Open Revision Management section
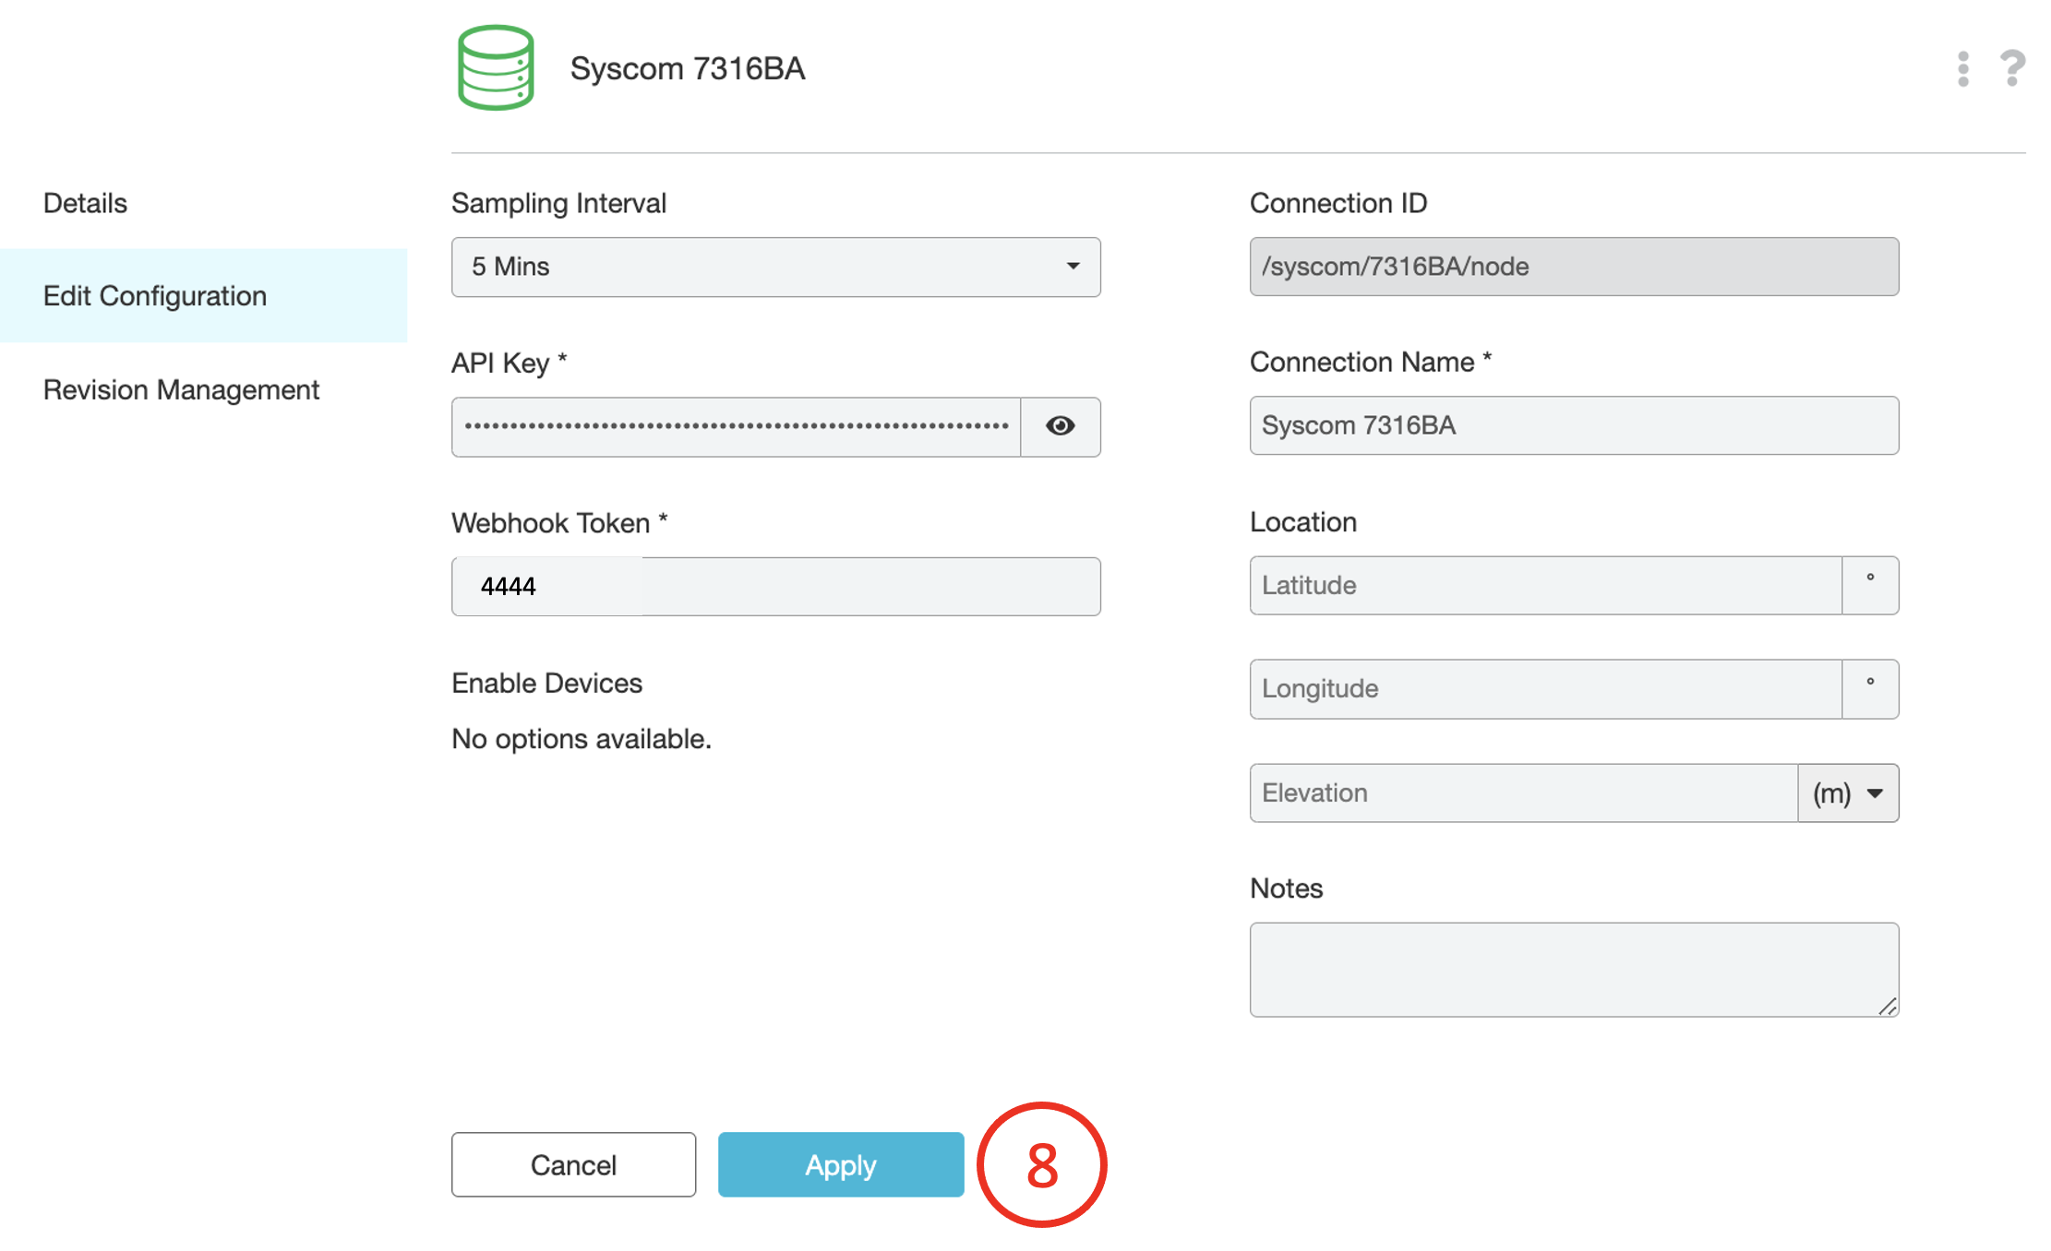Image resolution: width=2051 pixels, height=1251 pixels. [x=181, y=389]
